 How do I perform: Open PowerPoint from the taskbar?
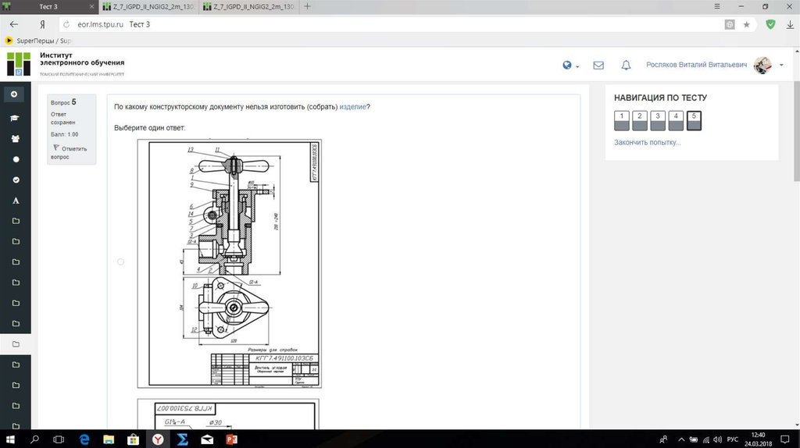(x=231, y=439)
